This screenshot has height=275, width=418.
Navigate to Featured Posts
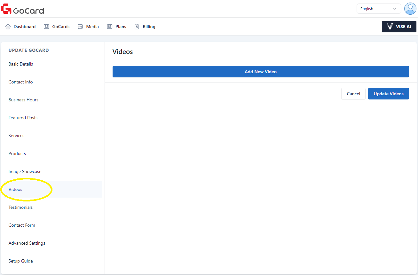23,118
